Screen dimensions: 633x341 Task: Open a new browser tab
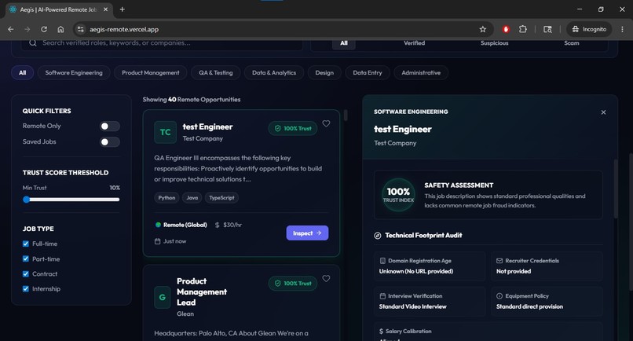[123, 9]
